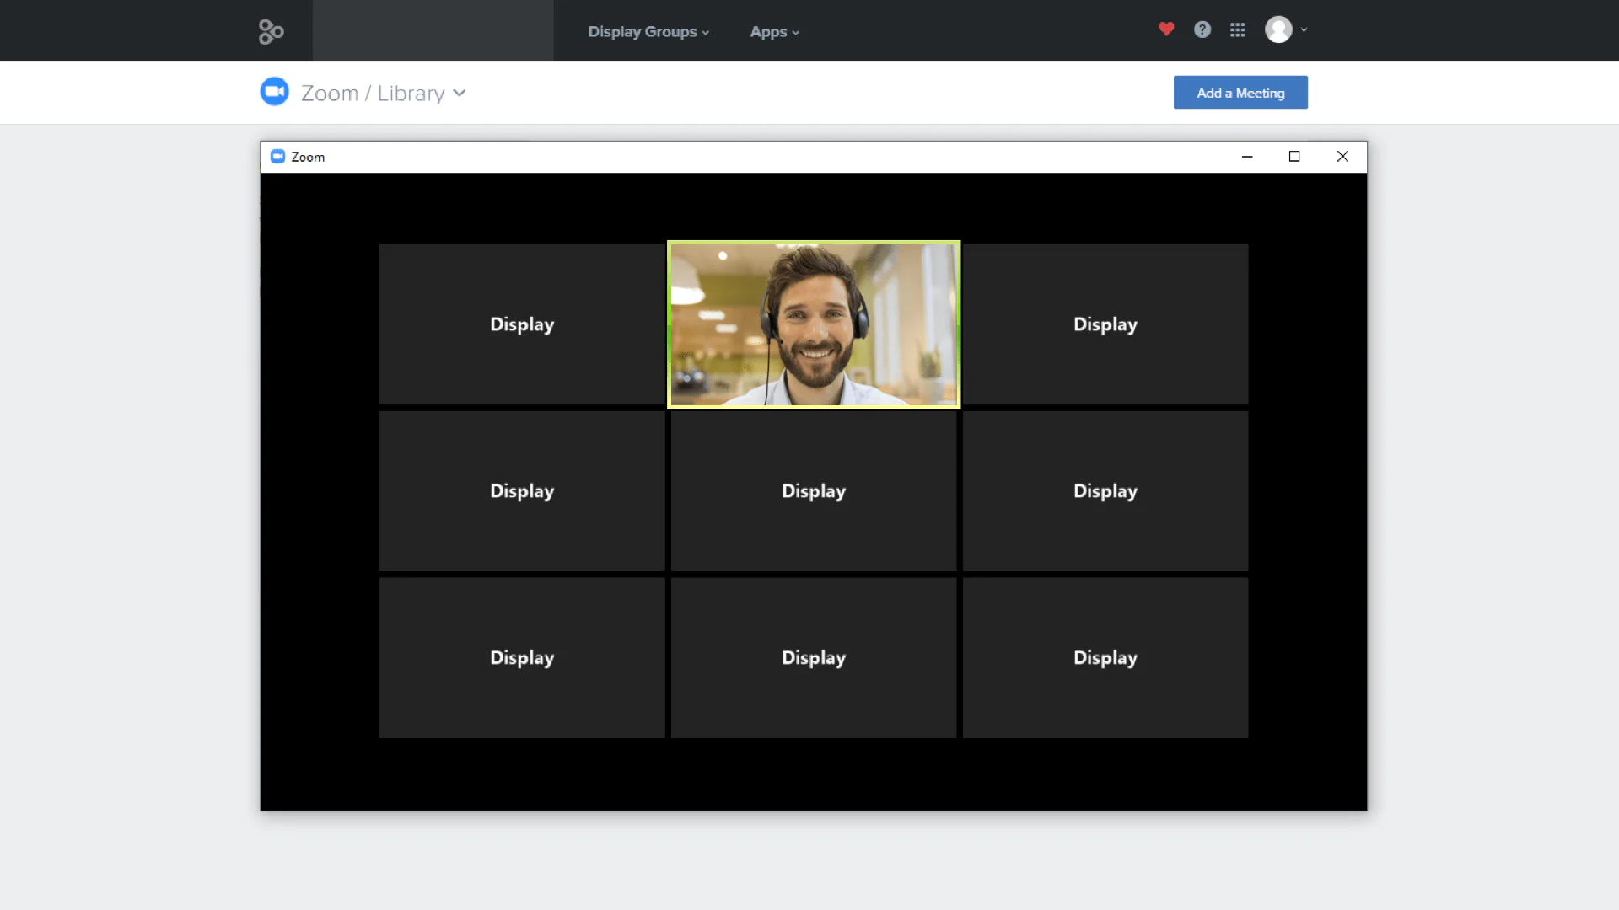Select the bottom-right Display tile
The height and width of the screenshot is (910, 1619).
coord(1105,658)
